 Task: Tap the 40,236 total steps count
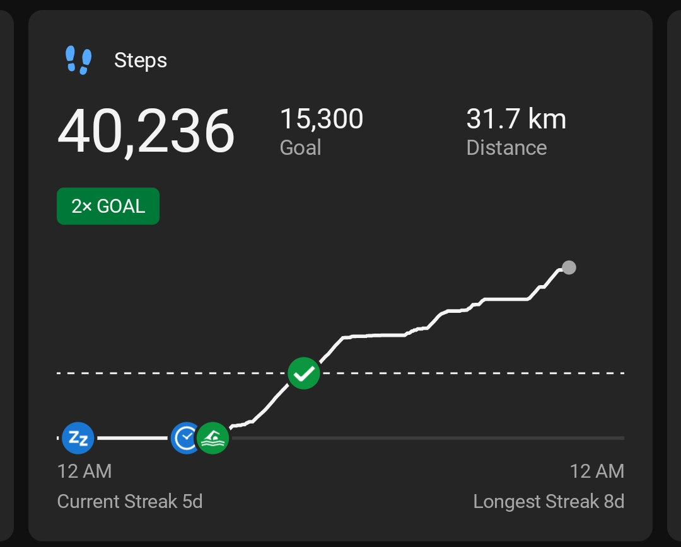(x=146, y=132)
